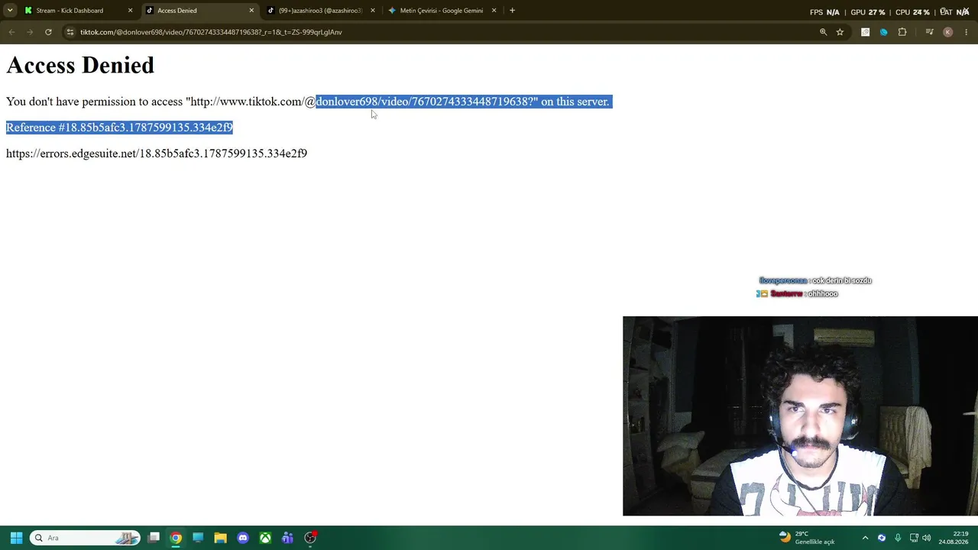
Task: Open Microsoft Teams from the taskbar
Action: 287,538
